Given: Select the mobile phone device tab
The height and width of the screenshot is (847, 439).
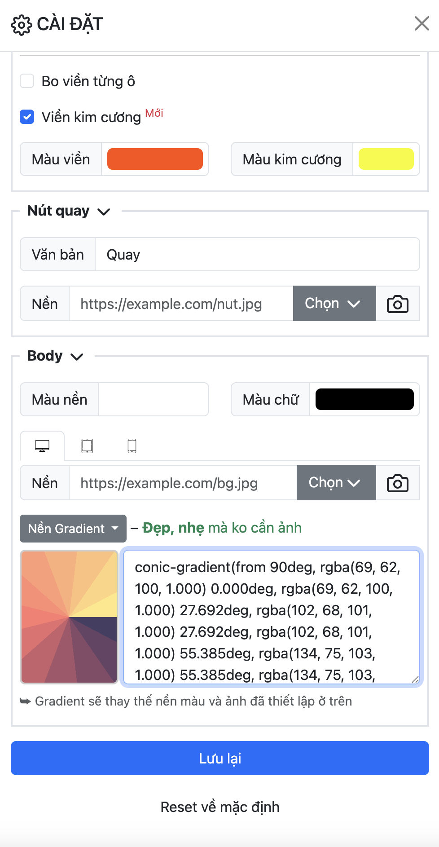Looking at the screenshot, I should (x=132, y=446).
